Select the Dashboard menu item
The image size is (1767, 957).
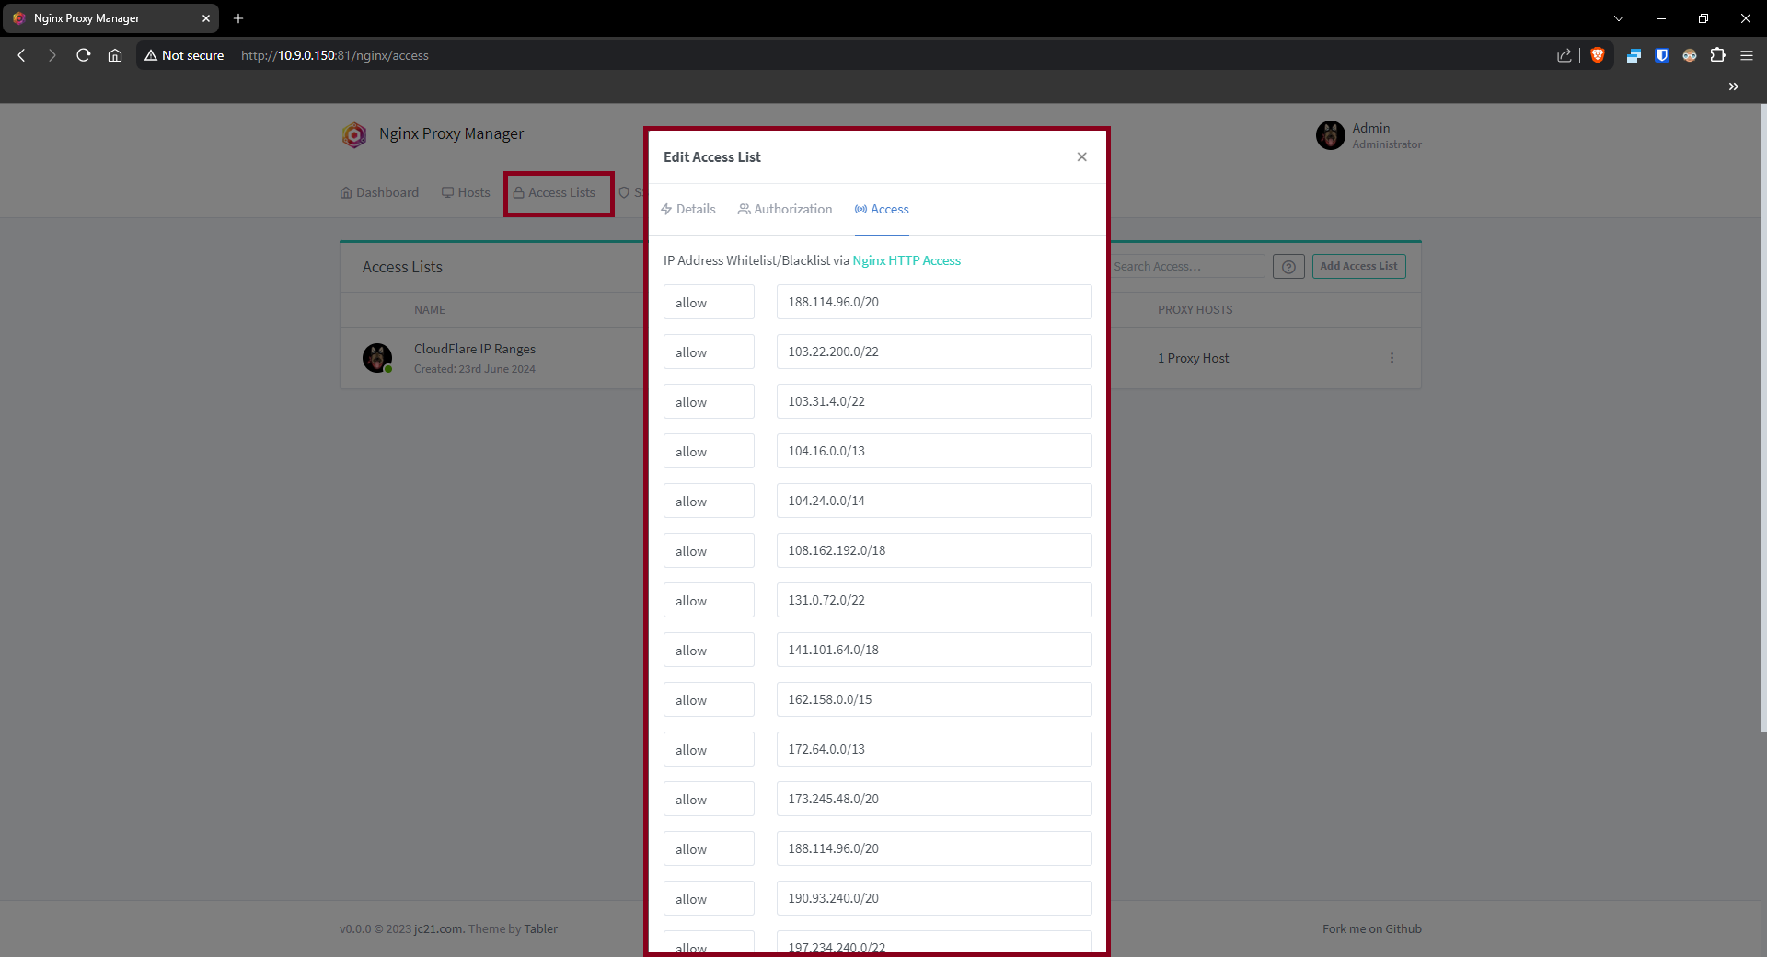click(x=378, y=192)
